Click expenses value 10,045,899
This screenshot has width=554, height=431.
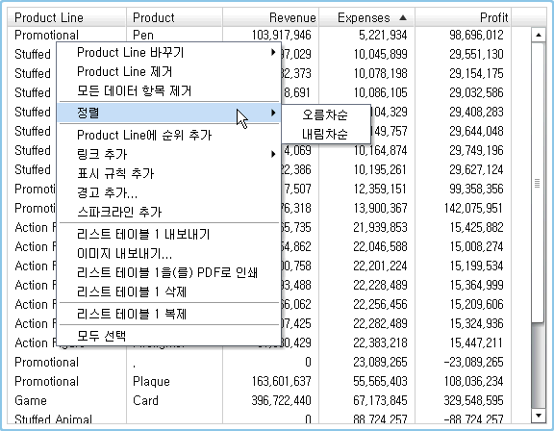coord(381,54)
